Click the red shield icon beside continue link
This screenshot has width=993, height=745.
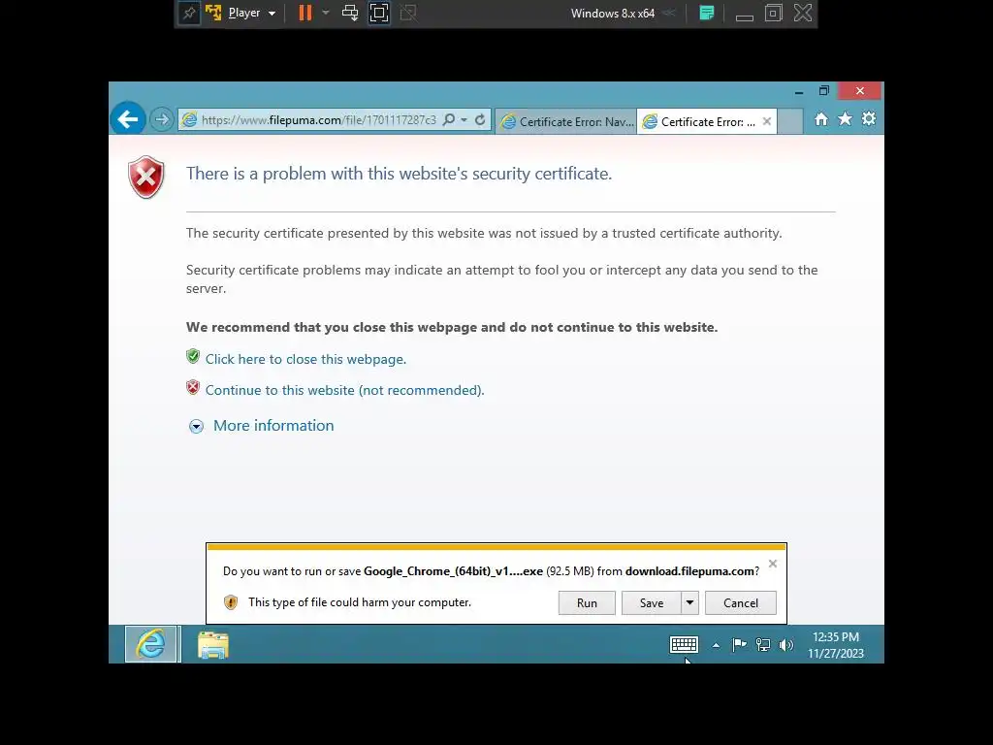tap(193, 387)
